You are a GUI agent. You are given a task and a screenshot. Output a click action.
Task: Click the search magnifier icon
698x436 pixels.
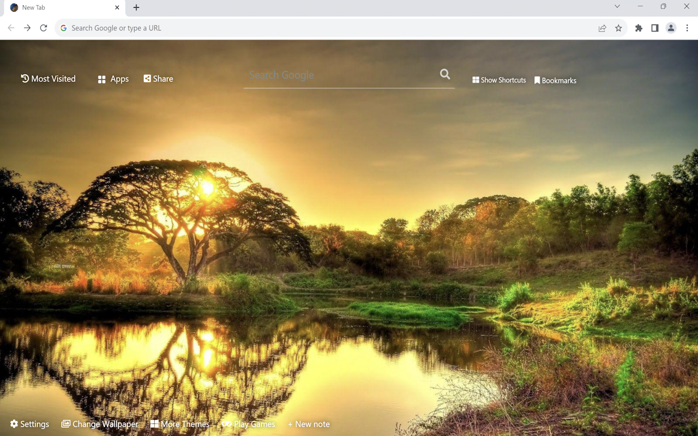[444, 75]
